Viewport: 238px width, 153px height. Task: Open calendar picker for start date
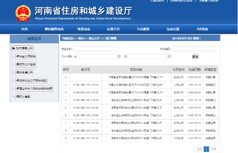pyautogui.click(x=119, y=57)
